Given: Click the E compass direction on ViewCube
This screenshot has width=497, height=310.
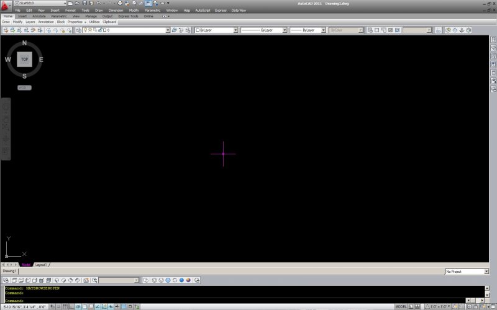Looking at the screenshot, I should pos(41,60).
